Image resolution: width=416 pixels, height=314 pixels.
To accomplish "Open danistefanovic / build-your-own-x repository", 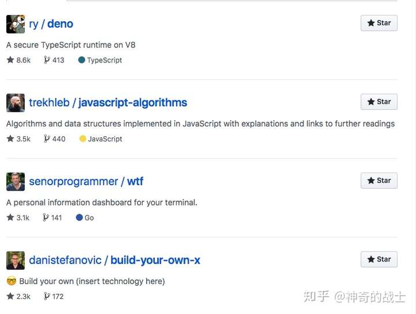I will pos(114,260).
